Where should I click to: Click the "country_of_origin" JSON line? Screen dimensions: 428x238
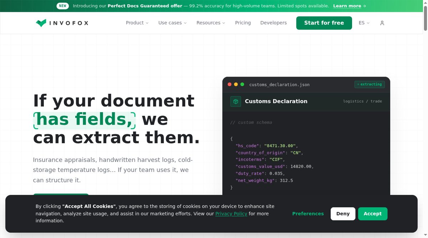pos(269,153)
